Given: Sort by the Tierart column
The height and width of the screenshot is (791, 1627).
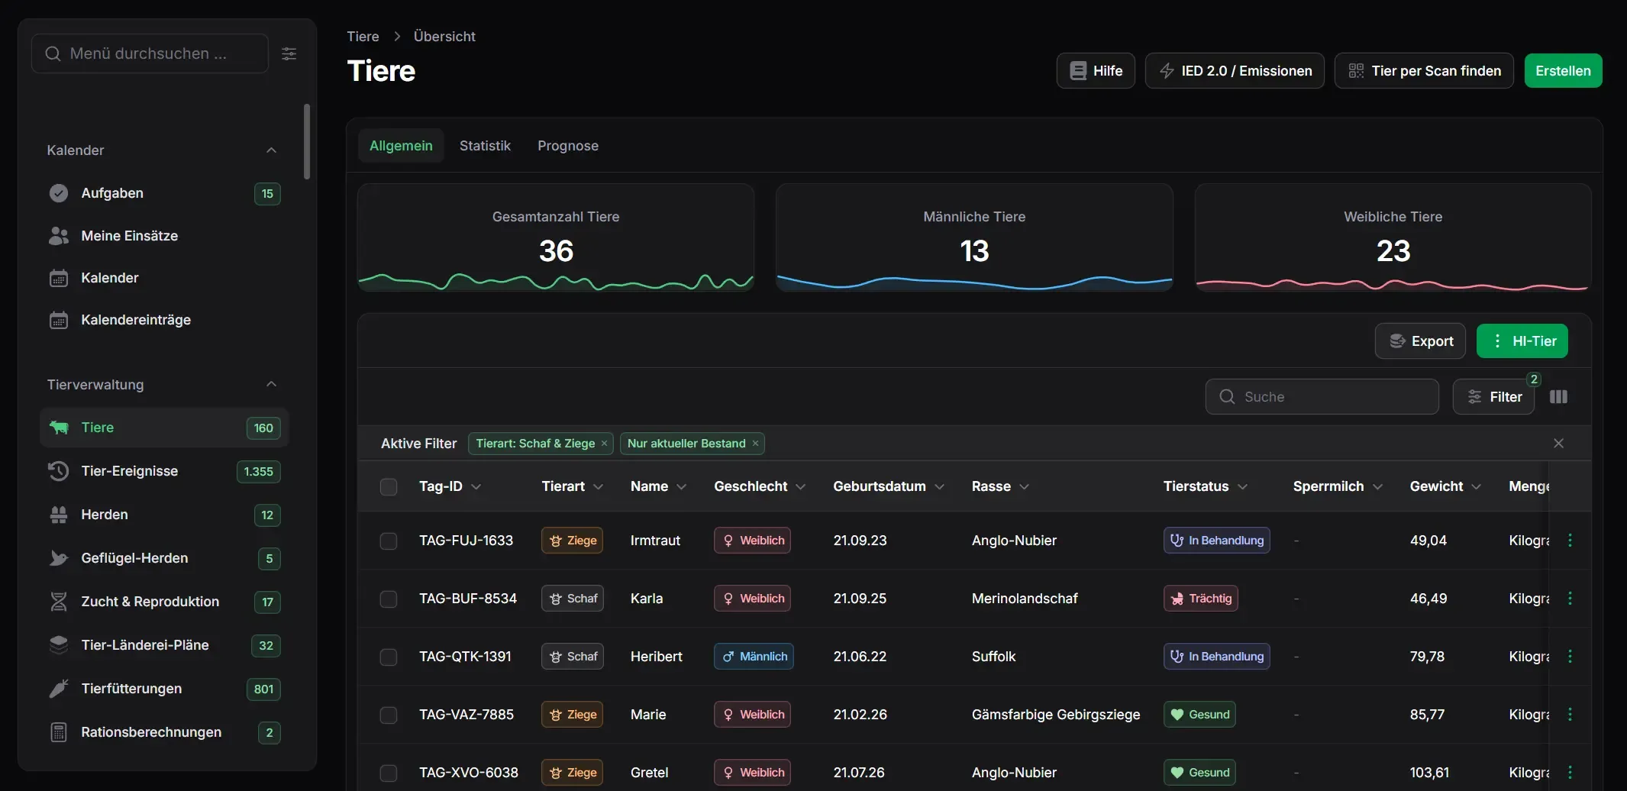Looking at the screenshot, I should point(573,486).
